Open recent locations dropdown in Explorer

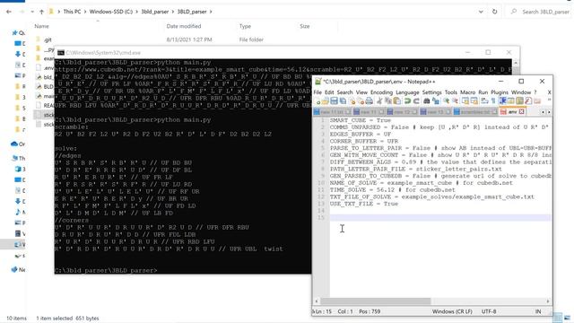32,12
